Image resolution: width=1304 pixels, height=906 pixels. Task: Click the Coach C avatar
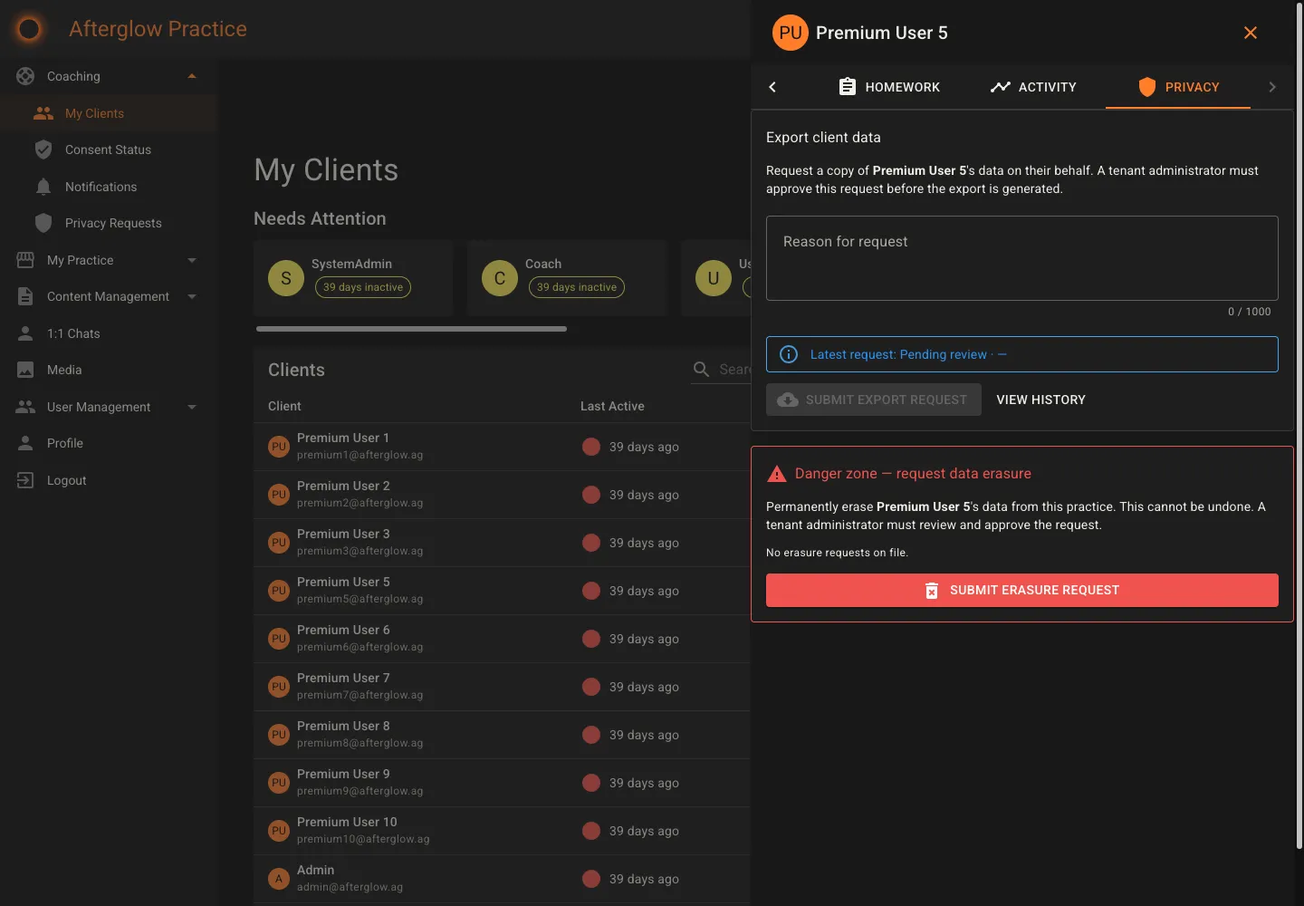(500, 278)
